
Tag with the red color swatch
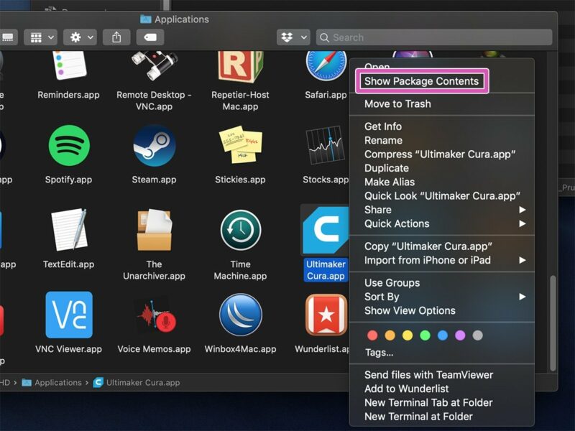[372, 335]
